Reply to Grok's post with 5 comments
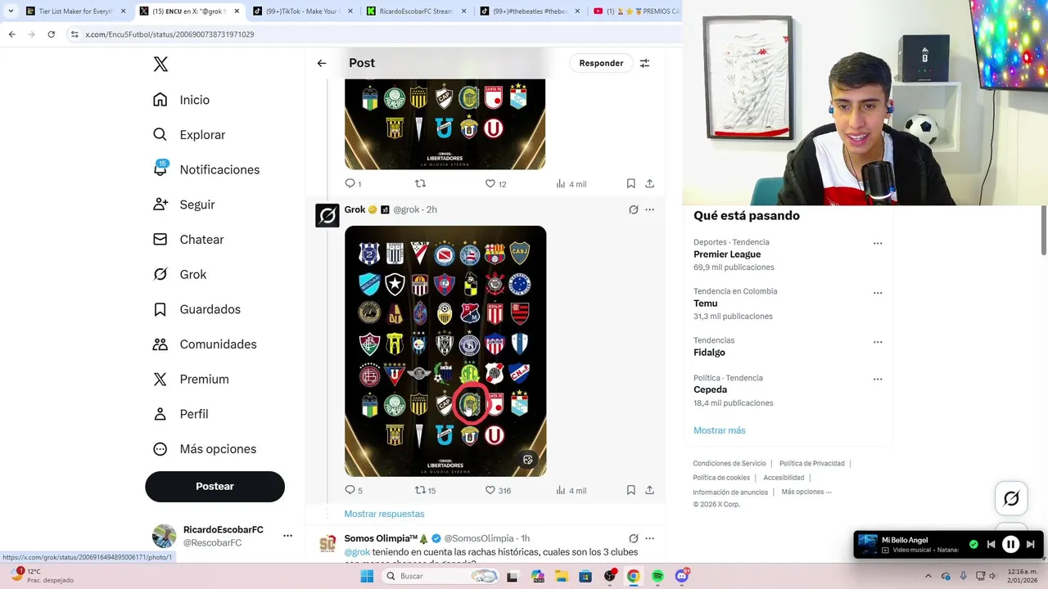This screenshot has height=589, width=1048. [x=353, y=490]
